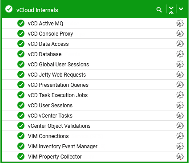Open the wrench settings for vCD Active MQ
Viewport: 189px width, 163px height.
click(180, 23)
